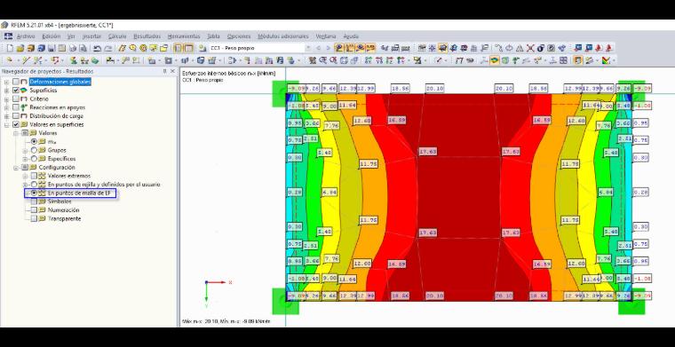Click the Símbolos checkbox

[x=34, y=201]
